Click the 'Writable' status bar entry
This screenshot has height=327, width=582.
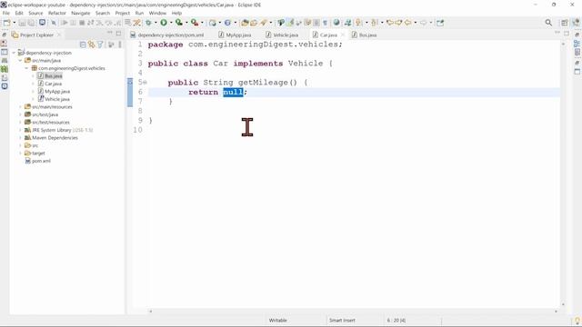pos(277,321)
